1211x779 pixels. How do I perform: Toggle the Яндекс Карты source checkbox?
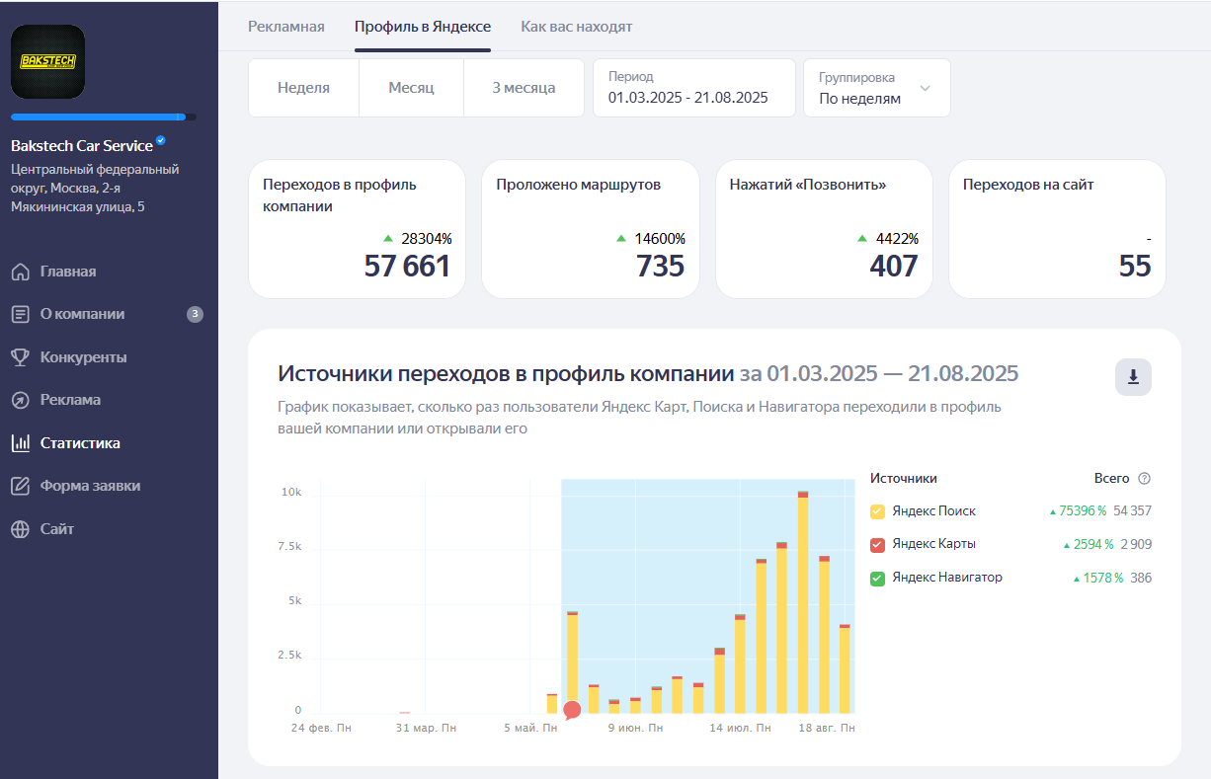pyautogui.click(x=877, y=545)
